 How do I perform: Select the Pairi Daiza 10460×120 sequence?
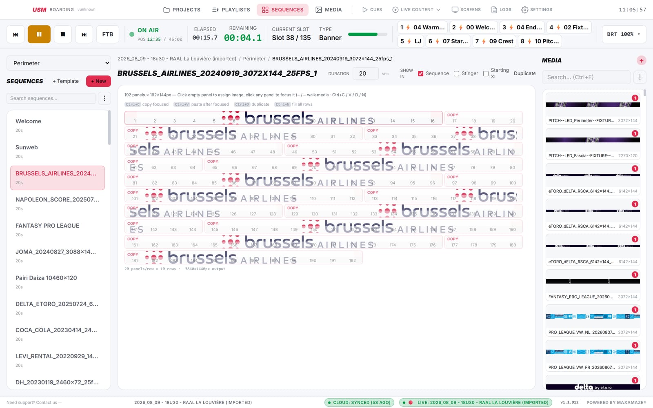click(58, 282)
